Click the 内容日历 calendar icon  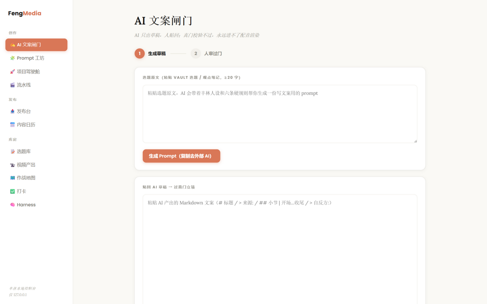tap(13, 125)
